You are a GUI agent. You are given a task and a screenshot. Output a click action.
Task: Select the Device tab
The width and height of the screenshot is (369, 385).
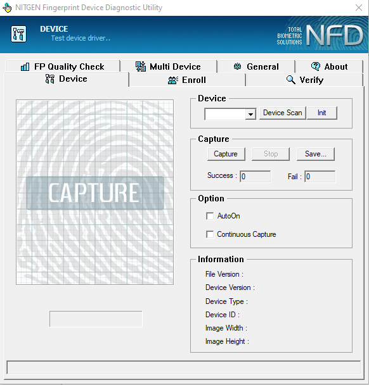(x=67, y=79)
